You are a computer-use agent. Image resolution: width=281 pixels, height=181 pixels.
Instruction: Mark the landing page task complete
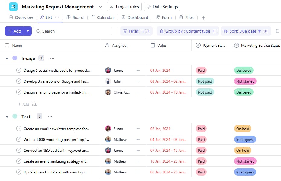point(19,92)
